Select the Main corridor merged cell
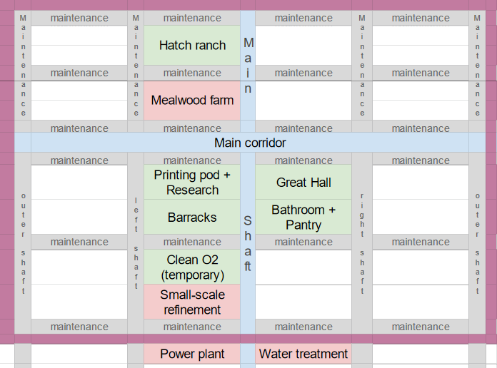This screenshot has width=497, height=368. [250, 143]
